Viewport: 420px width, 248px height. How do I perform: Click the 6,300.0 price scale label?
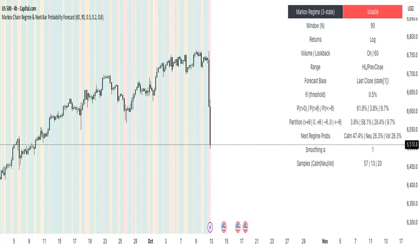412,222
